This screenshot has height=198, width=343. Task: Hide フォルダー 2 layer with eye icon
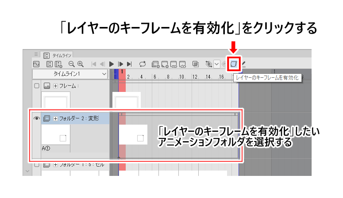[x=37, y=118]
